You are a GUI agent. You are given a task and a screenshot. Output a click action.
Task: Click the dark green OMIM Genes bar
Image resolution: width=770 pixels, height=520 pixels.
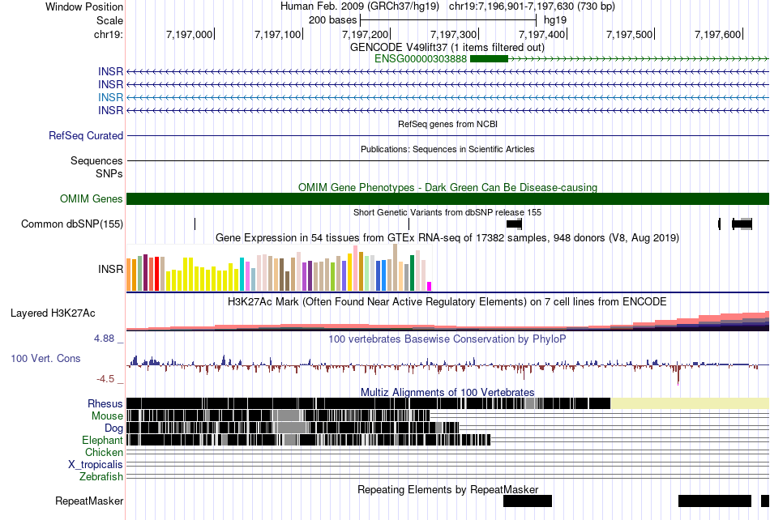click(447, 198)
